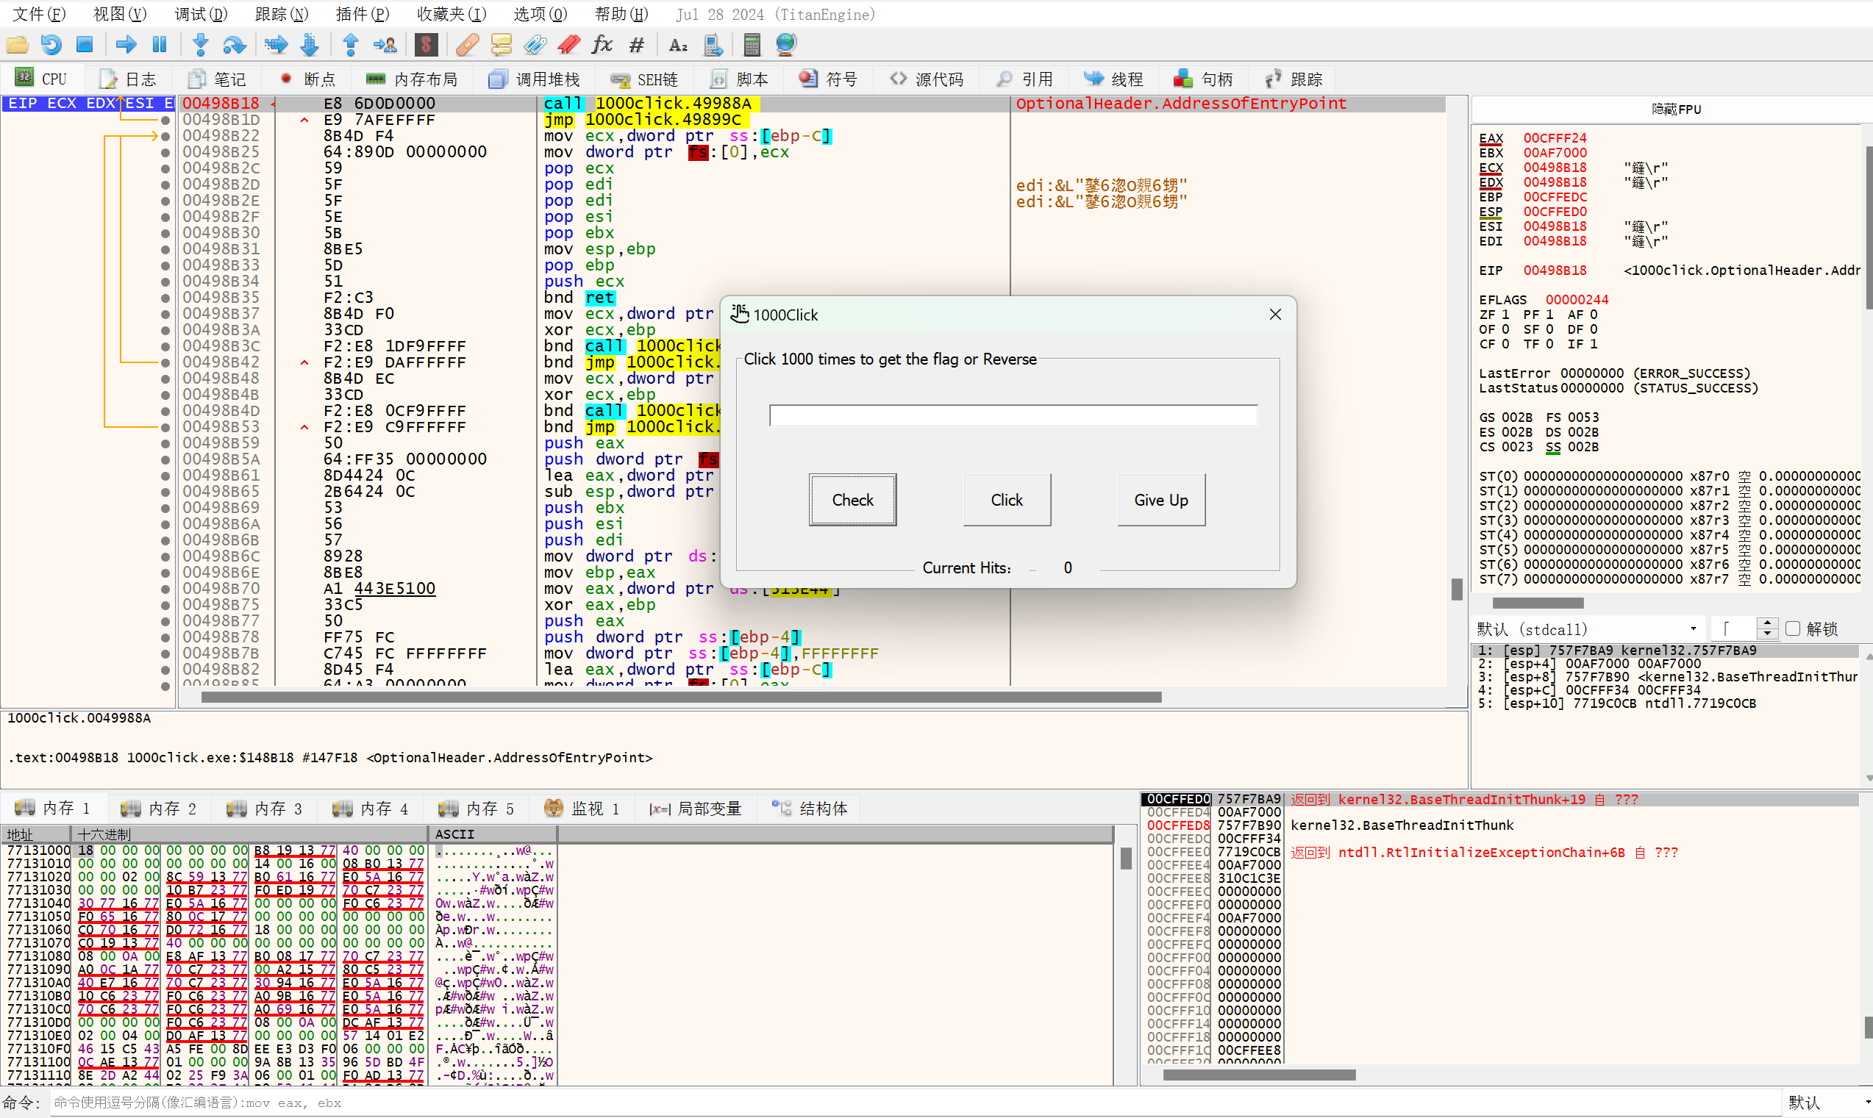This screenshot has height=1118, width=1873.
Task: Open the 局部变量 tab
Action: tap(696, 809)
